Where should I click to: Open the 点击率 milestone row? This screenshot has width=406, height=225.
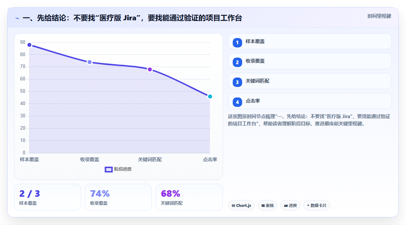click(310, 101)
